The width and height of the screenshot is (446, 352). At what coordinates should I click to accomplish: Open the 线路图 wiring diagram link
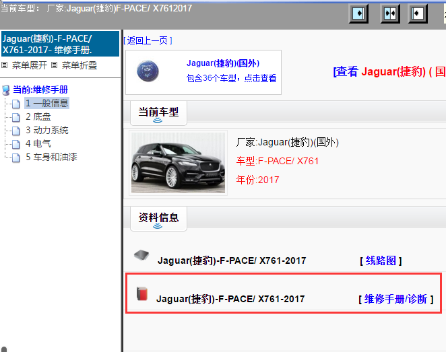pyautogui.click(x=381, y=260)
